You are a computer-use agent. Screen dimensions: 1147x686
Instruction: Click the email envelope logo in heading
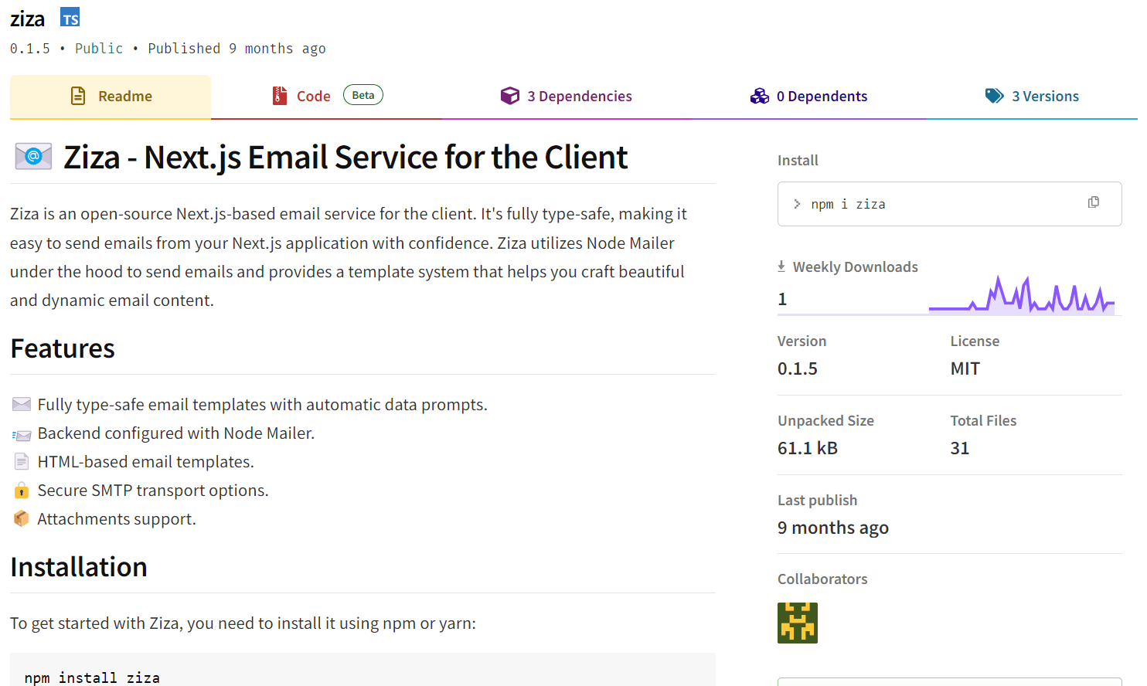pos(33,157)
